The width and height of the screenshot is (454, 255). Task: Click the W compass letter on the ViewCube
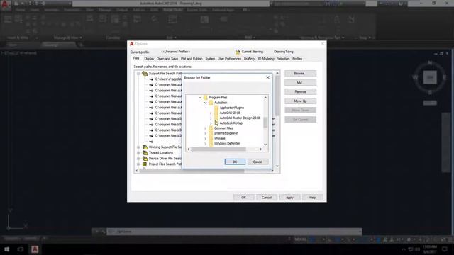point(415,77)
